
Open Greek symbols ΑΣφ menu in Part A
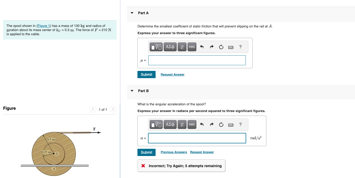pos(170,47)
